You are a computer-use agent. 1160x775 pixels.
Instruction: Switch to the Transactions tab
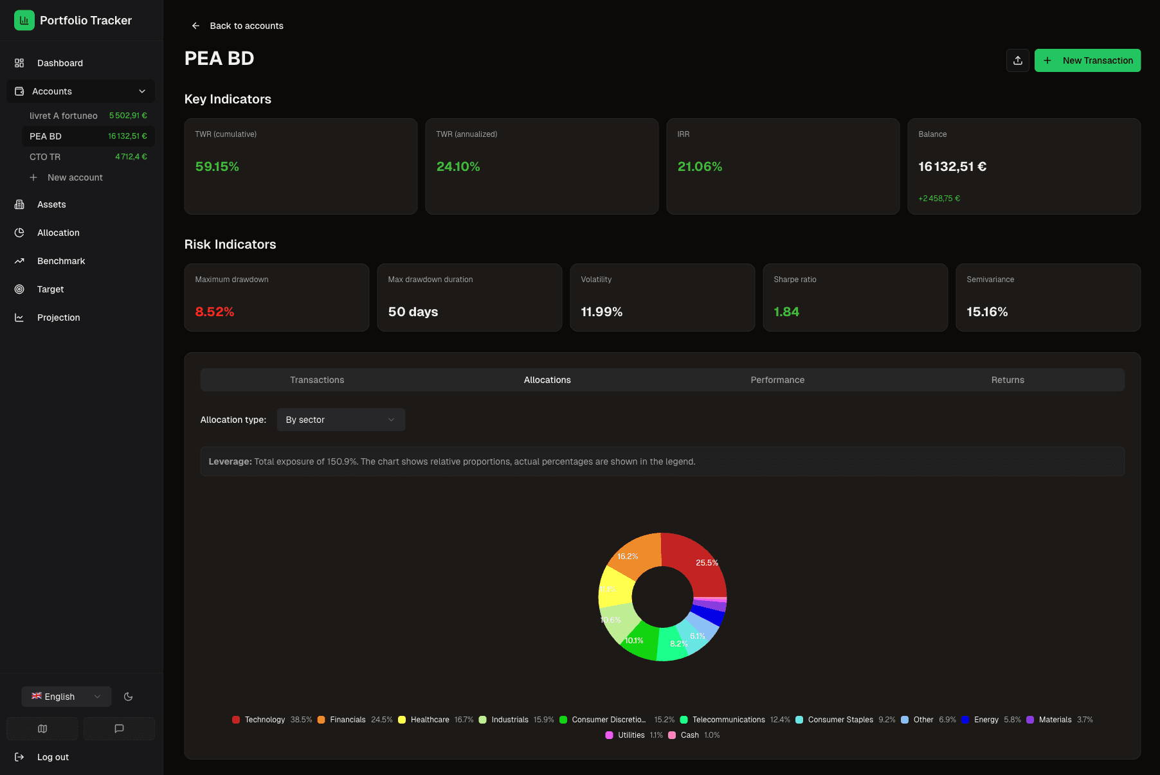pos(317,379)
